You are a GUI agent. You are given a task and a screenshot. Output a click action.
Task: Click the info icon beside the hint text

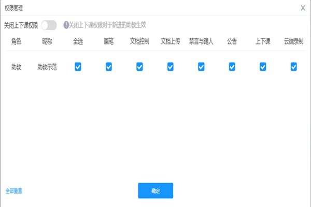(66, 25)
